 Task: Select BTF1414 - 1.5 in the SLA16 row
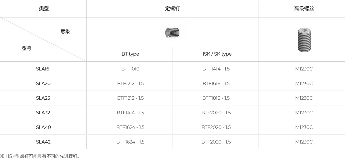(216, 69)
